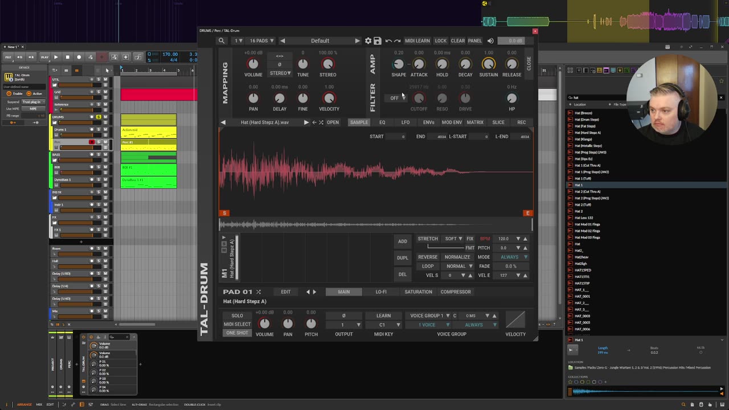Switch to the EQ tab

pos(382,122)
